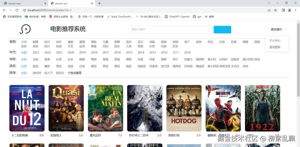Collapse the 更多操作 dropdown

pos(278,29)
